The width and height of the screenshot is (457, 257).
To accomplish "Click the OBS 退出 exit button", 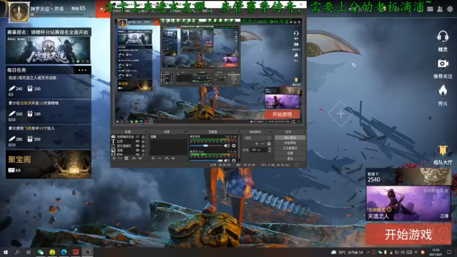I will coord(290,159).
